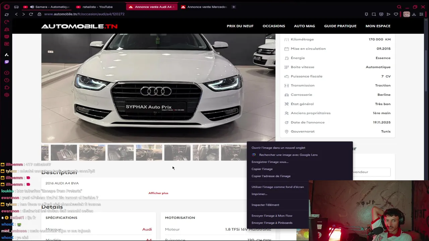Click the padlock site info icon
Viewport: 429px width, 241px height.
point(39,14)
